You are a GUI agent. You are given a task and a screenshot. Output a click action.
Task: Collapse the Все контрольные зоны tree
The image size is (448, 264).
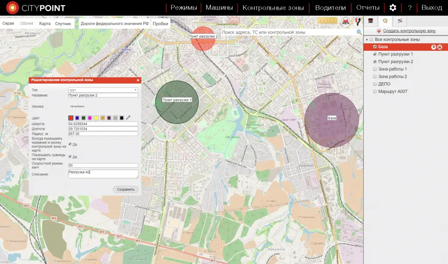pyautogui.click(x=367, y=40)
